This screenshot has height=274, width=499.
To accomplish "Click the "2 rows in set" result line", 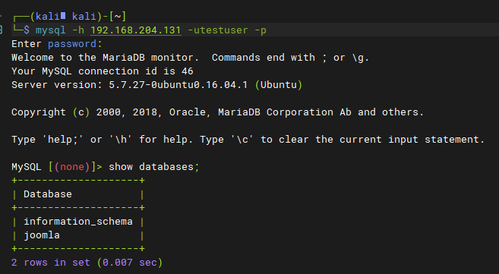I will click(87, 263).
